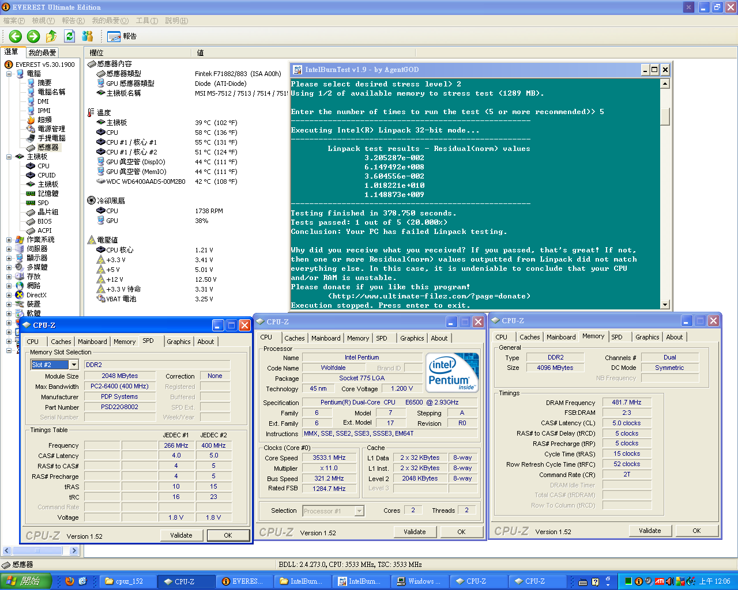Viewport: 738px width, 590px height.
Task: Open SPD tab in CPU-Z Memory window
Action: 617,337
